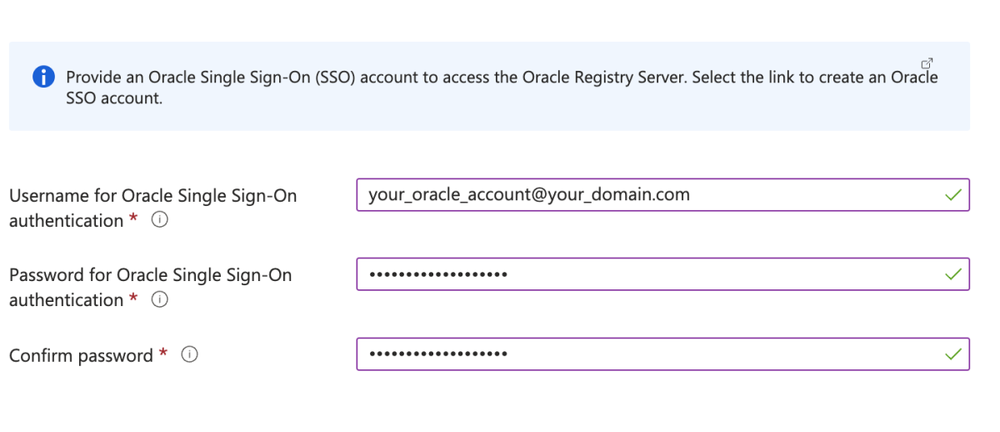
Task: Show info tooltip for Username field label
Action: click(x=159, y=221)
